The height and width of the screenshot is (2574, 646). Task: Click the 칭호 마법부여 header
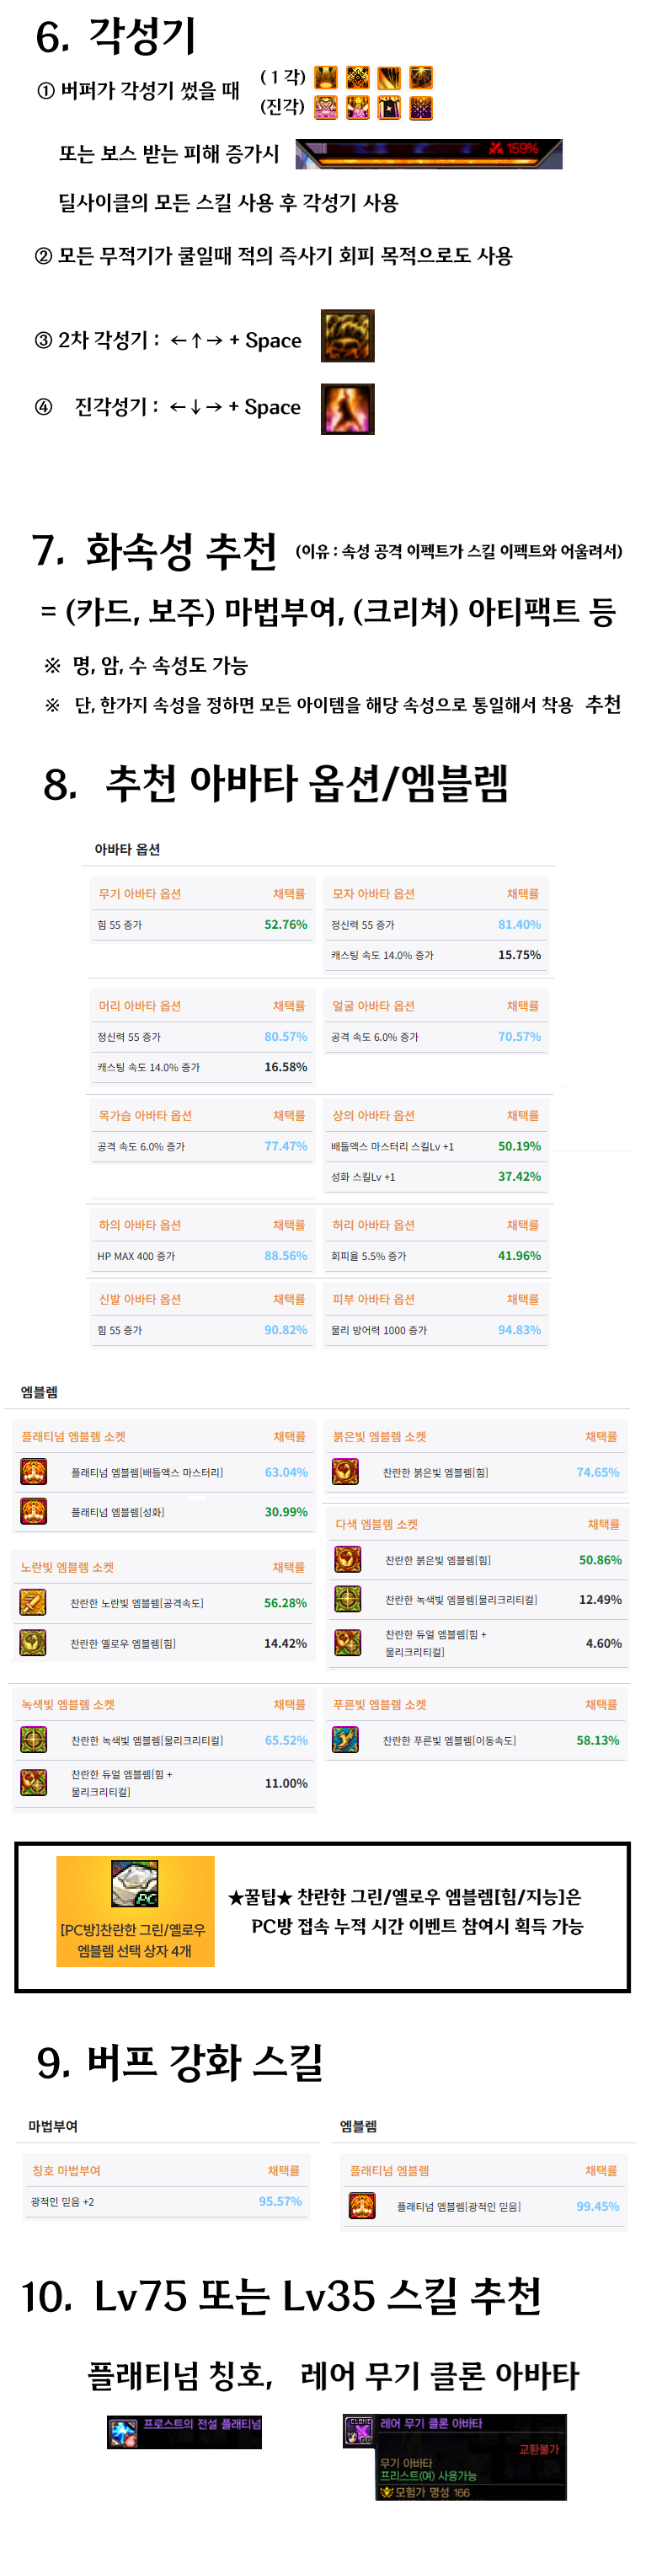coord(66,2170)
